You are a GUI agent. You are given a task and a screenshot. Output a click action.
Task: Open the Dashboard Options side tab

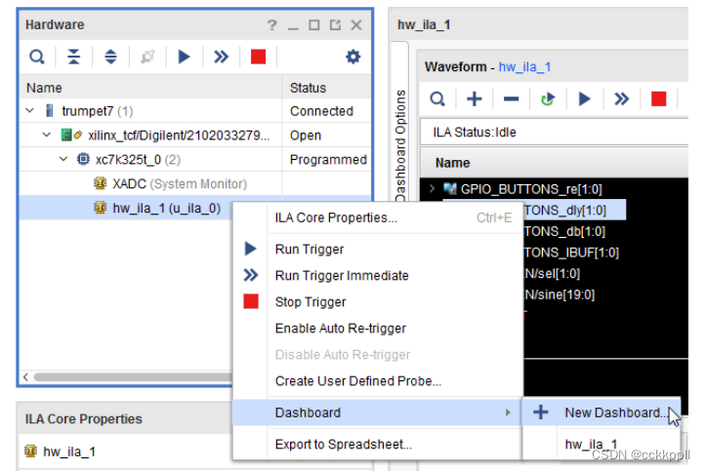pos(400,144)
